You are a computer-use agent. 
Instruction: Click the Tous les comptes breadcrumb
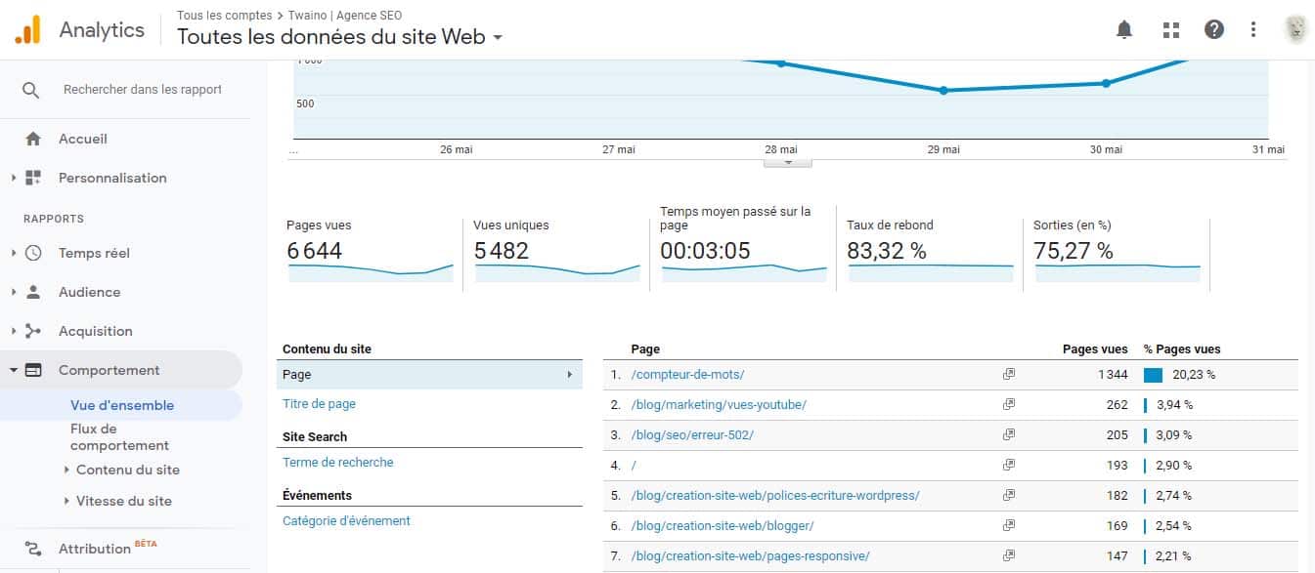coord(225,16)
